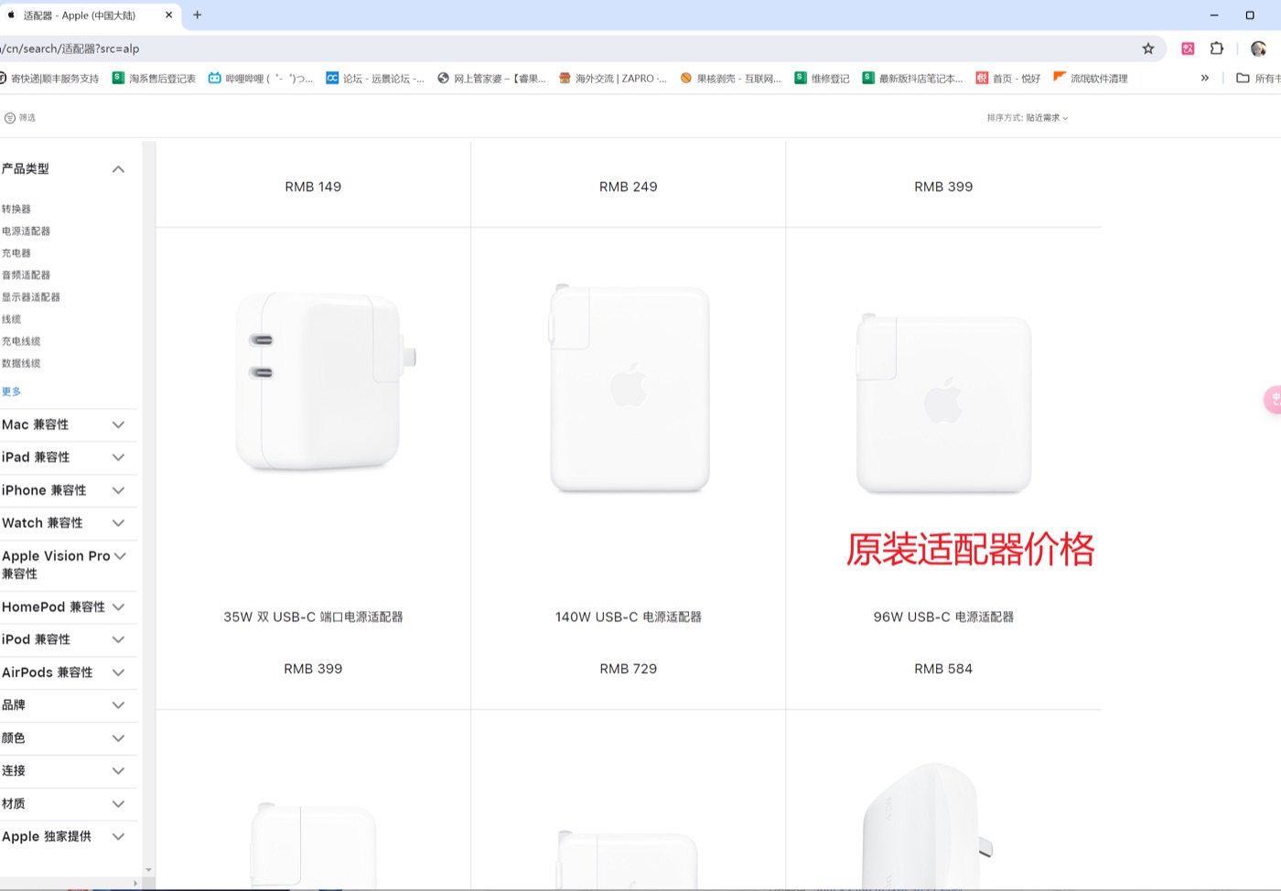Viewport: 1281px width, 891px height.
Task: Filter by 转换器 product type
Action: pyautogui.click(x=16, y=209)
